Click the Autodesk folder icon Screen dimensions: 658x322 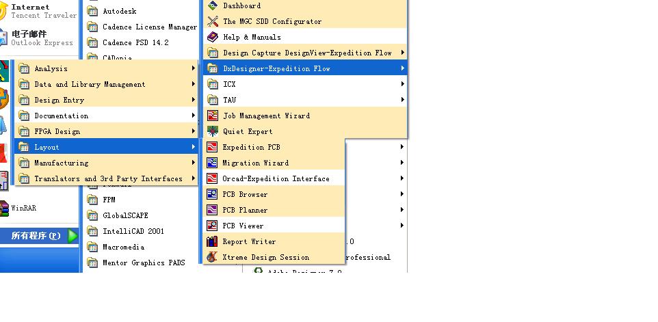(x=92, y=12)
